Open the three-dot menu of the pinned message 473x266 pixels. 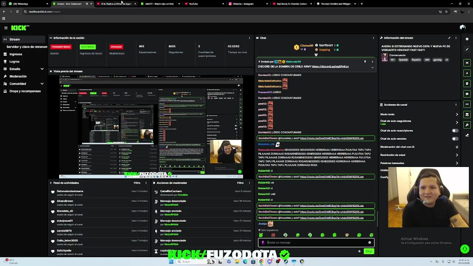click(x=372, y=62)
